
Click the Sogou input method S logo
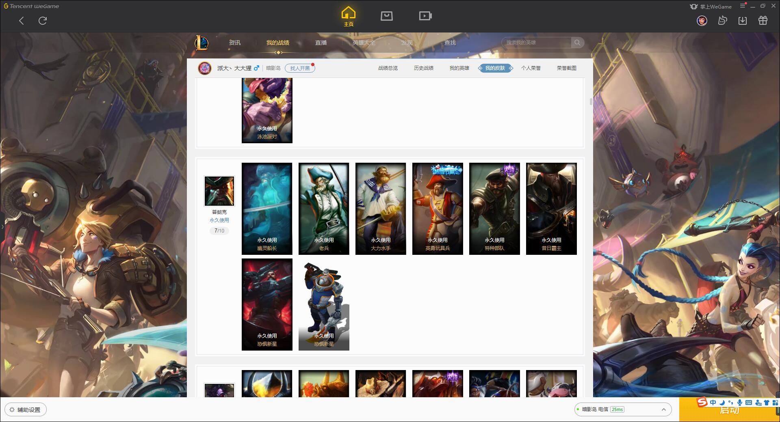702,402
